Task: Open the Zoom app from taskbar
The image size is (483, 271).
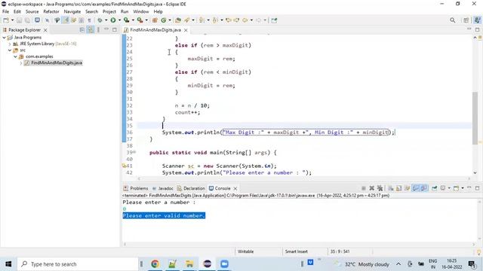Action: (225, 264)
